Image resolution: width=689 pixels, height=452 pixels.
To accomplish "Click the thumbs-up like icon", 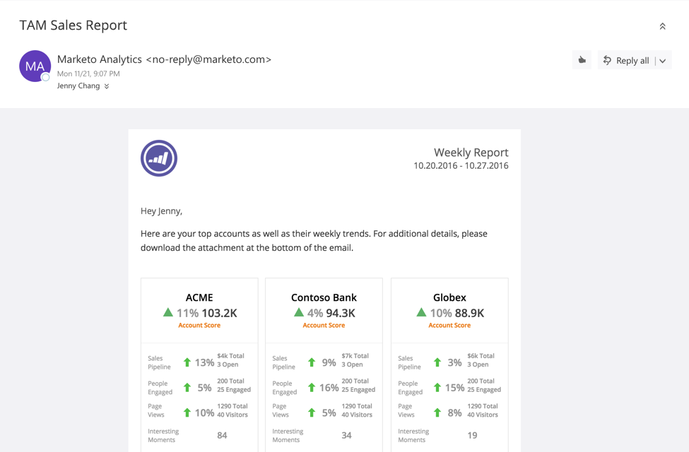I will [x=582, y=60].
